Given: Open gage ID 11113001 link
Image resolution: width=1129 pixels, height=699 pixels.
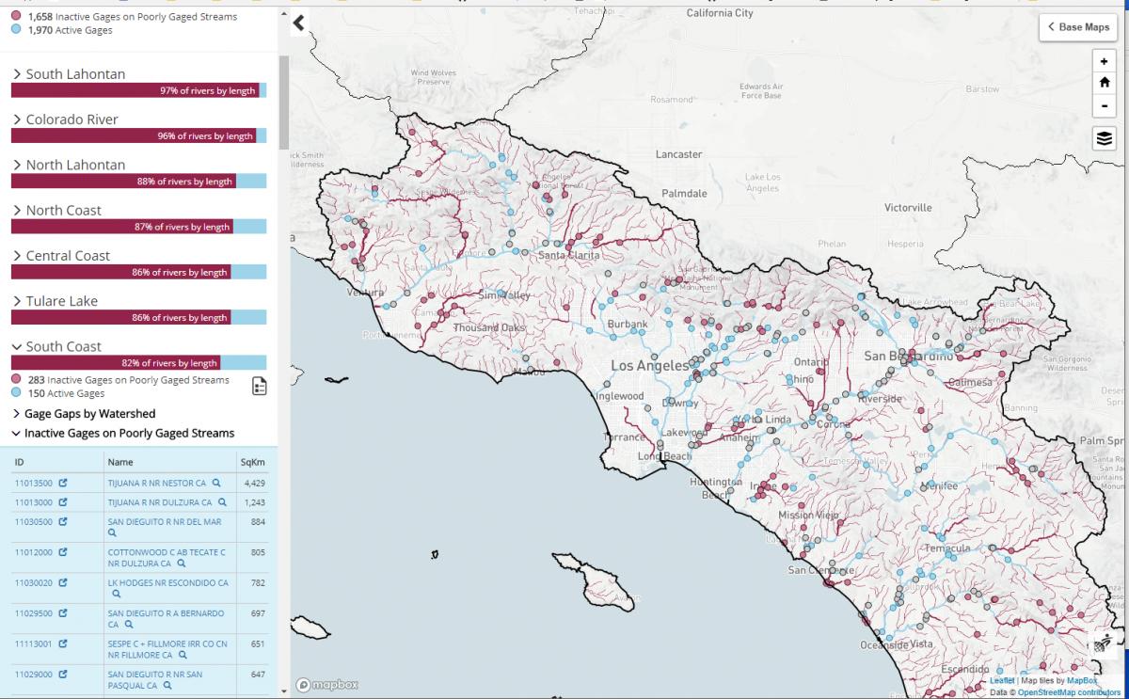Looking at the screenshot, I should 33,643.
